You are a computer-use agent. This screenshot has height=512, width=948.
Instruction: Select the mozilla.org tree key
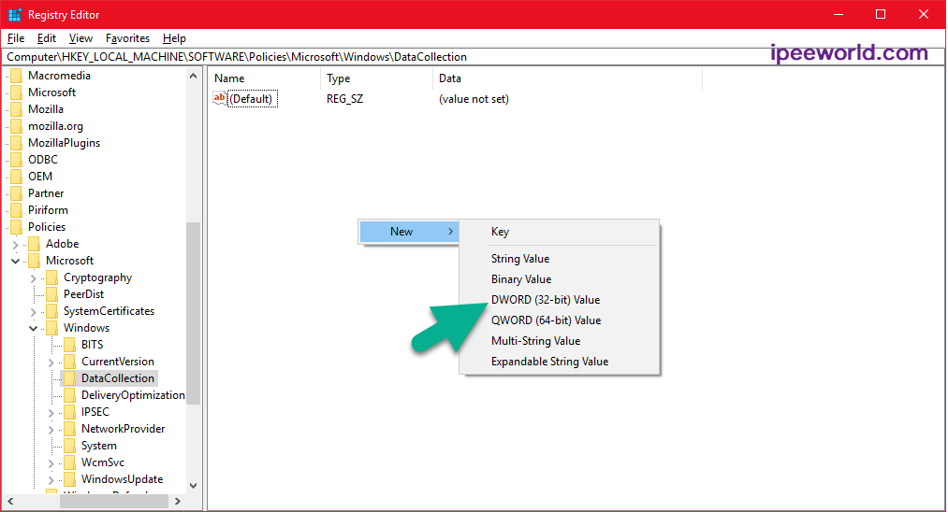(x=55, y=126)
